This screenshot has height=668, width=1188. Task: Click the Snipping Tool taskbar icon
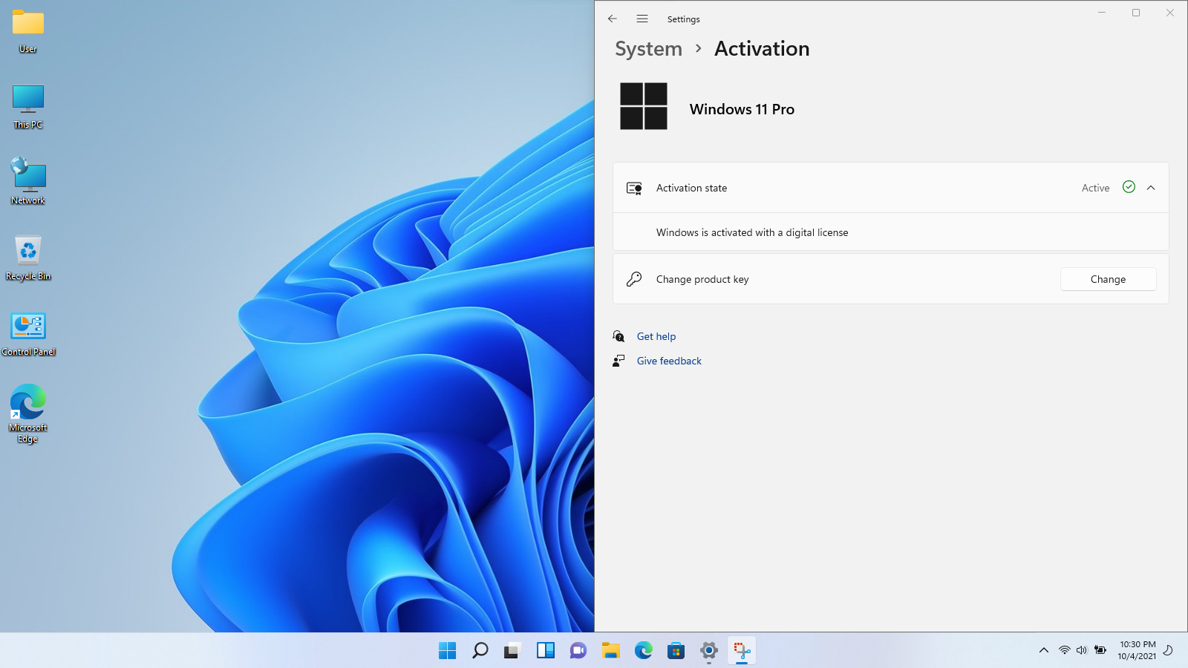coord(742,650)
